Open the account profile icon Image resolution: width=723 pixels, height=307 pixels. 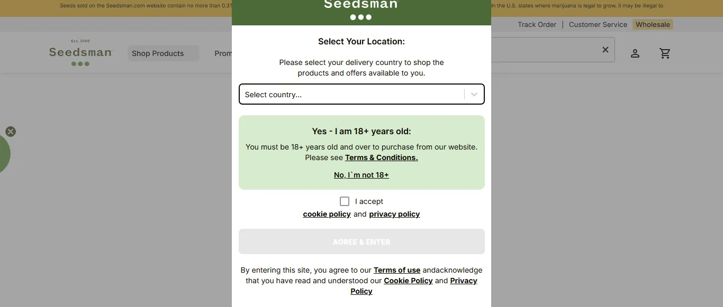(x=635, y=53)
